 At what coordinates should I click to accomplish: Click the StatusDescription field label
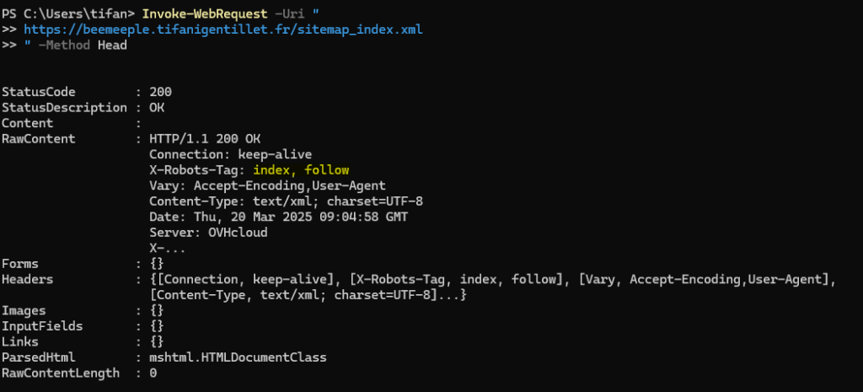64,108
